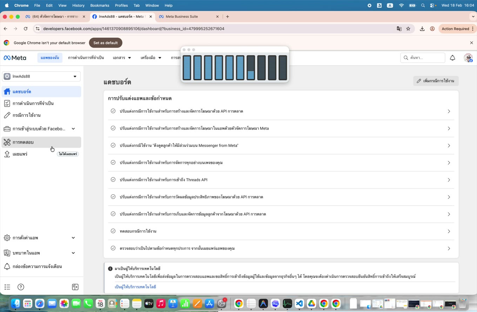This screenshot has height=312, width=477.
Task: Select การดำเนินการที่จำเป็น in the top navigation
Action: coord(86,58)
